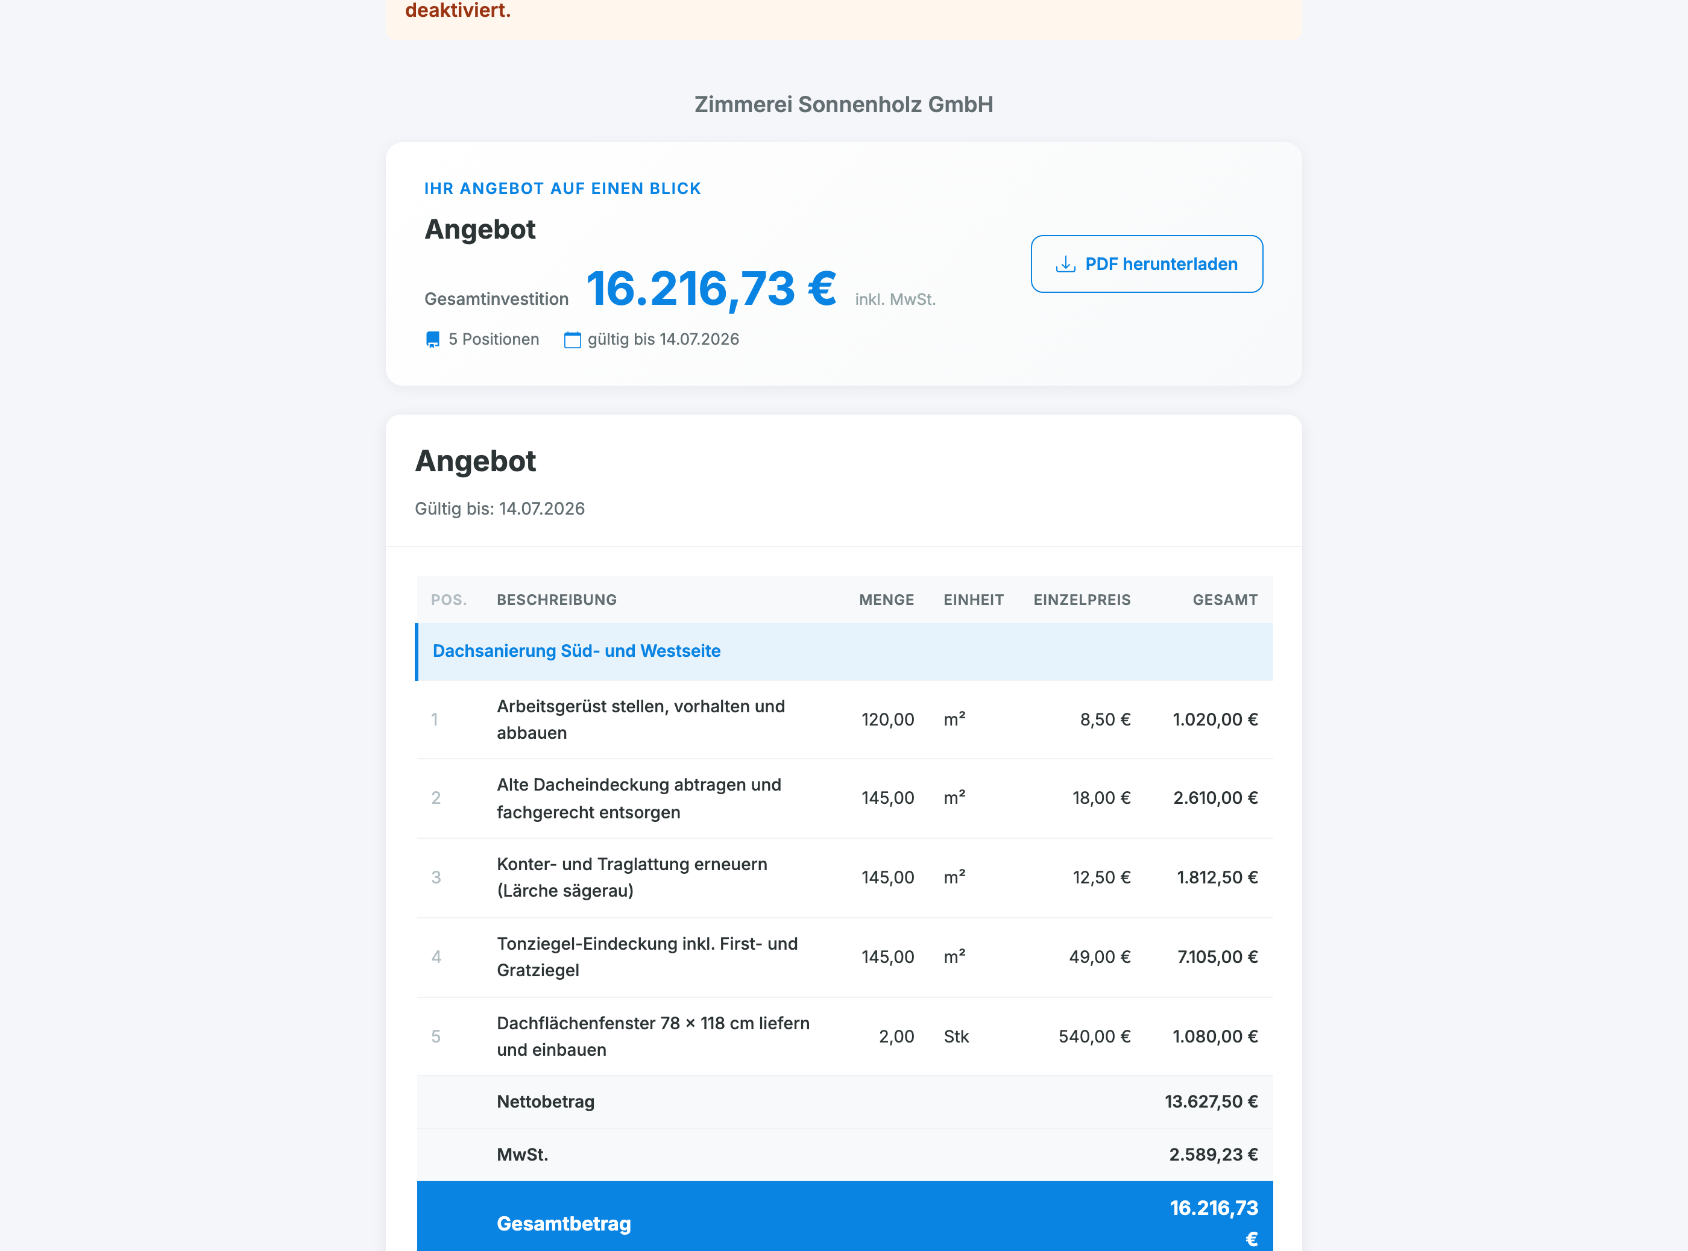Click 'Alte Dacheindeckung abtragen' description

coord(638,798)
